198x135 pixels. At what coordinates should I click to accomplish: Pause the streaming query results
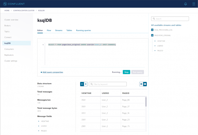86,84
